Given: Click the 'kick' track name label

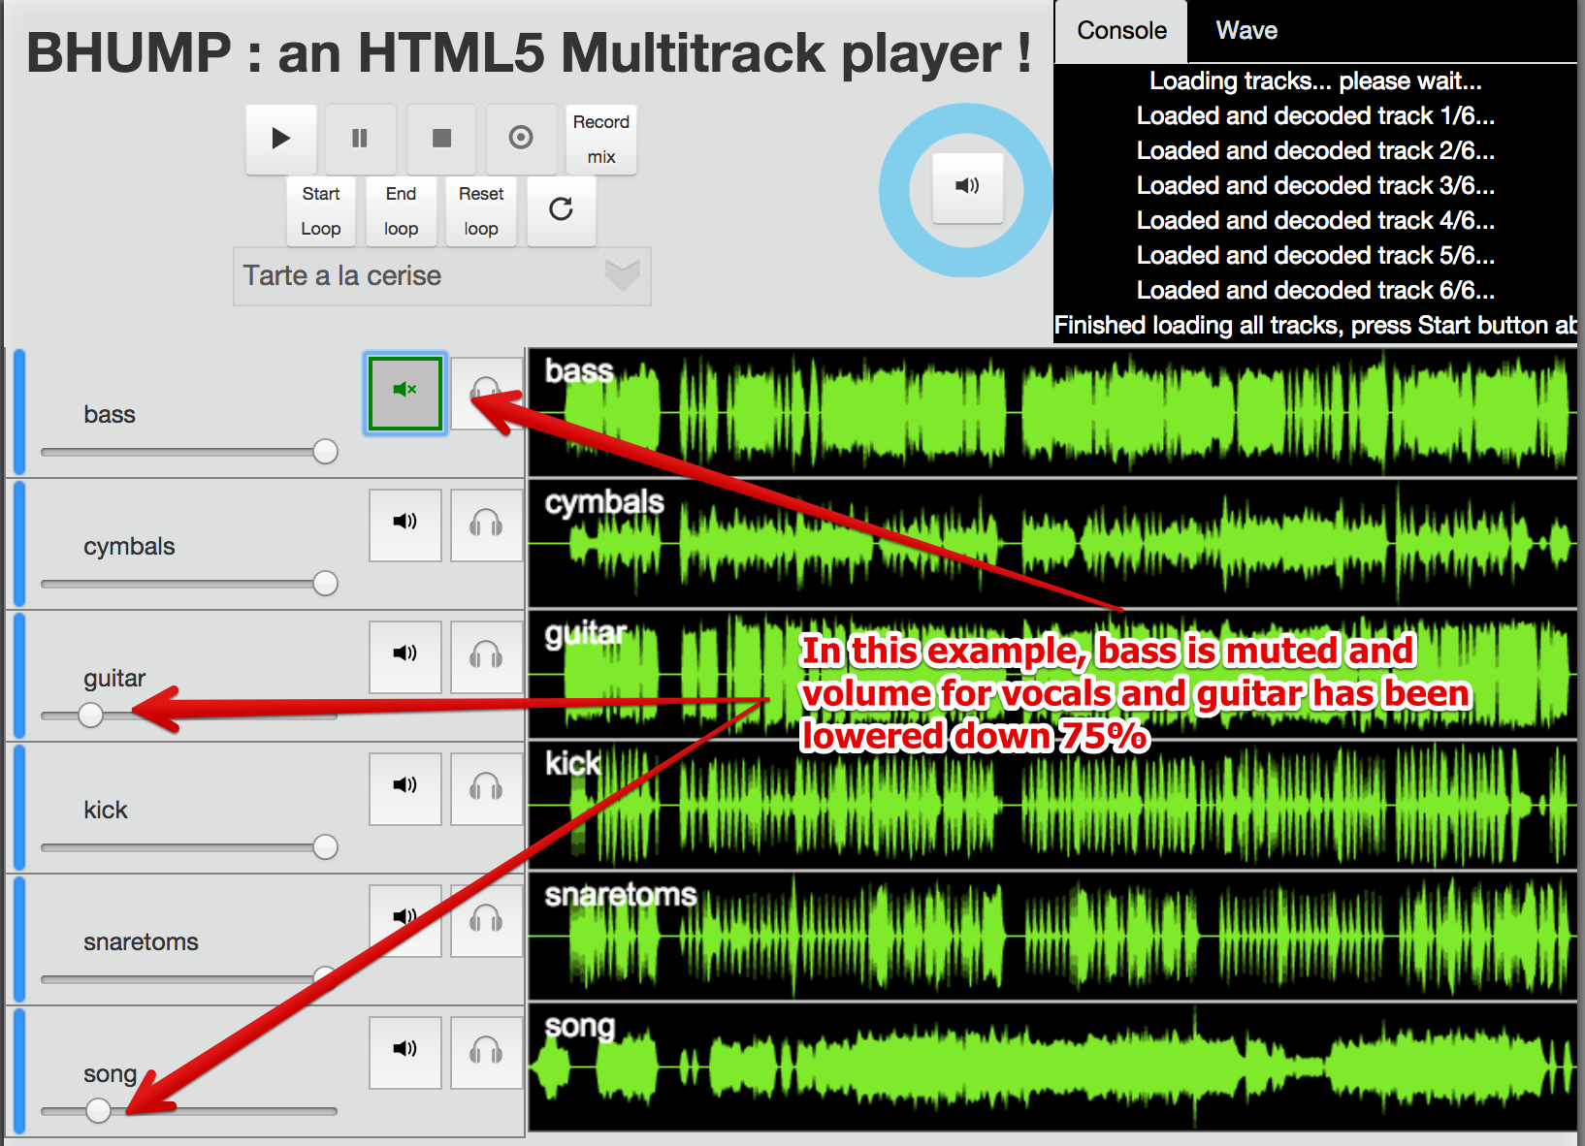Looking at the screenshot, I should point(106,810).
